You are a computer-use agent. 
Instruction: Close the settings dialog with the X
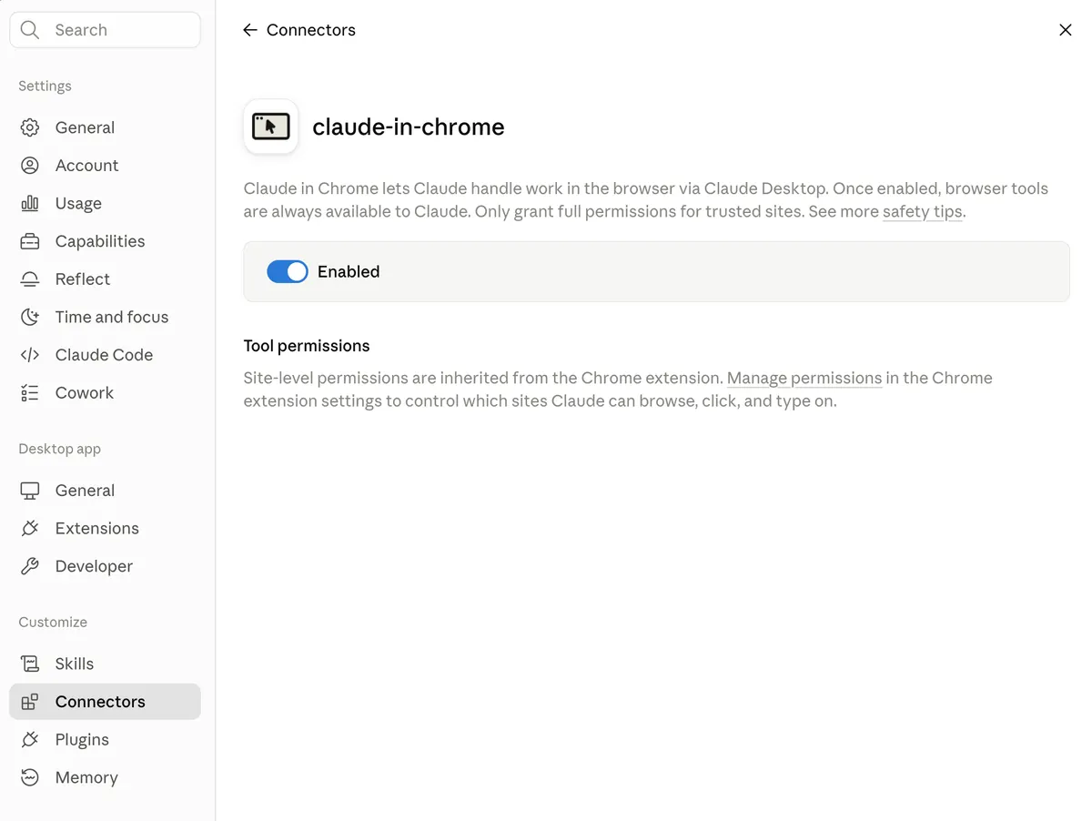point(1066,30)
